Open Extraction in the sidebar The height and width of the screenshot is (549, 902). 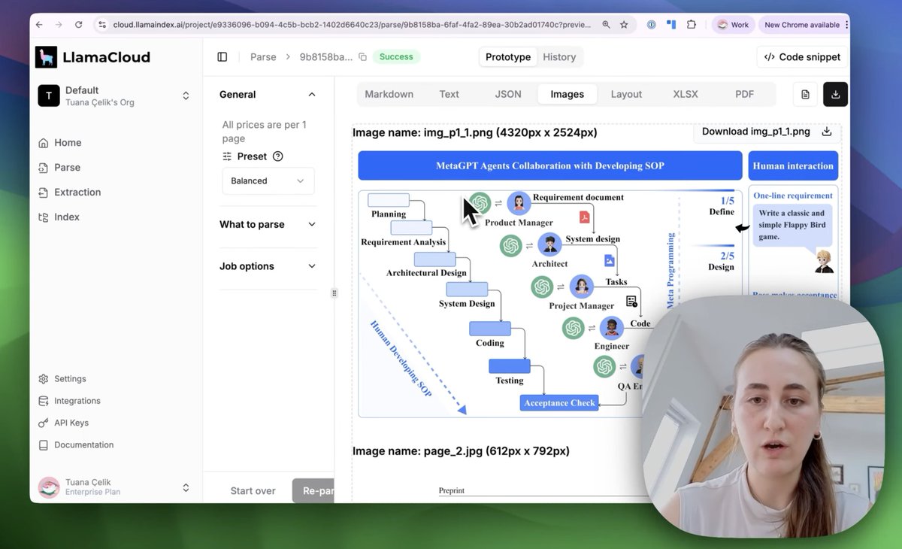tap(77, 193)
